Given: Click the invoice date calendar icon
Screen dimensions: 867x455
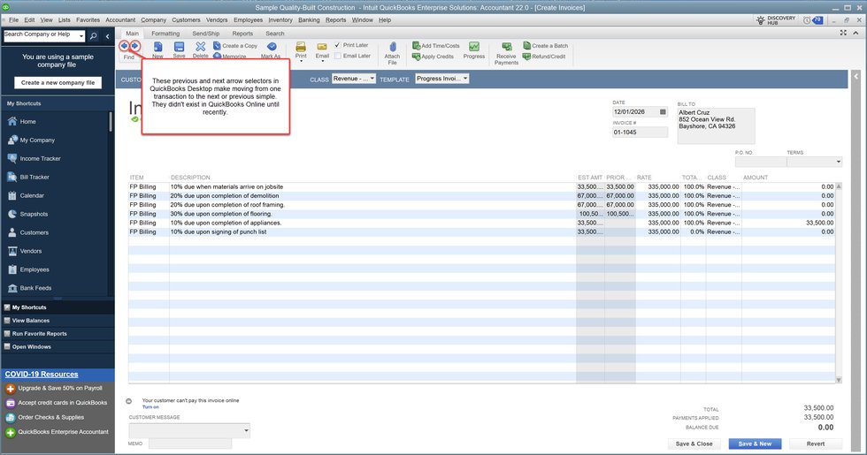Looking at the screenshot, I should [663, 112].
